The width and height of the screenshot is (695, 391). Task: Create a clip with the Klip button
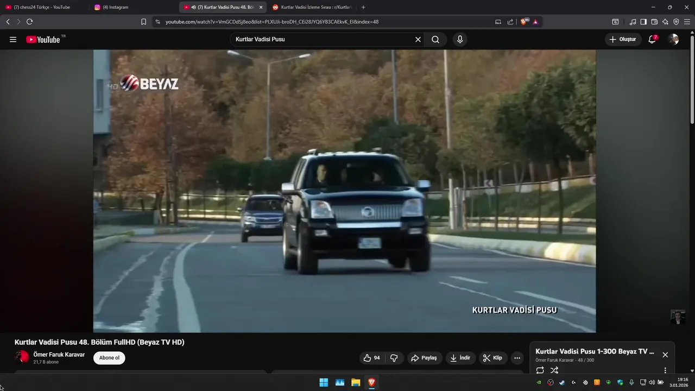click(x=493, y=358)
